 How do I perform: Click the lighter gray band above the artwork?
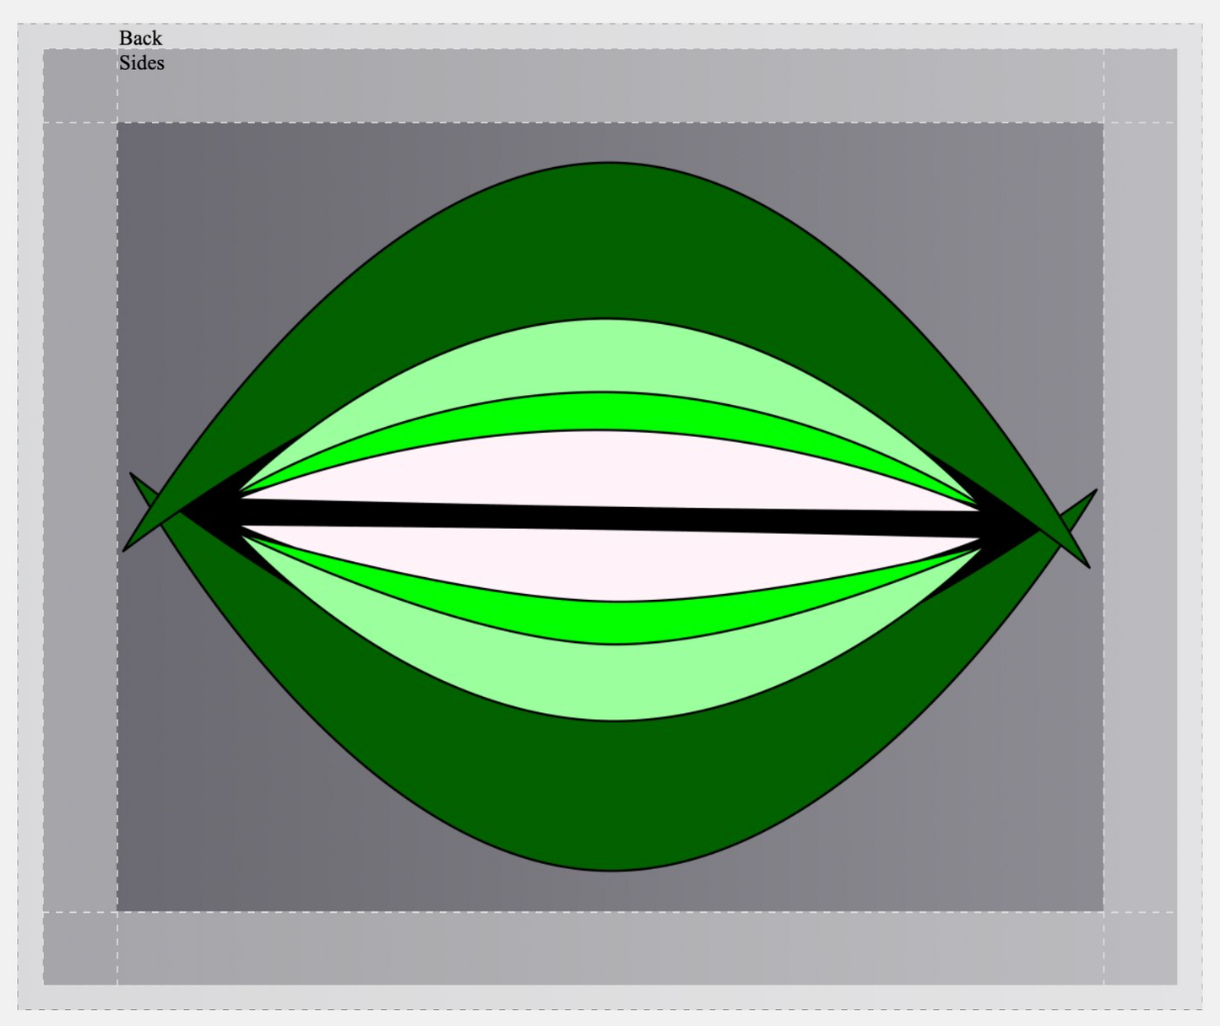tap(610, 86)
